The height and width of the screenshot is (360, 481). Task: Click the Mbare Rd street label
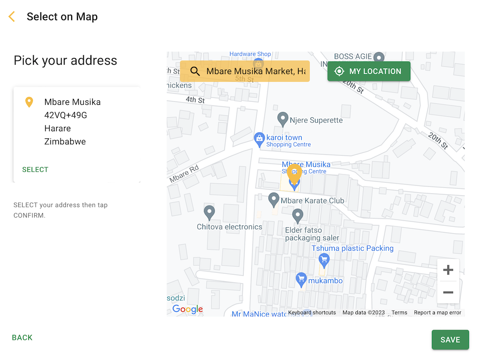(184, 174)
